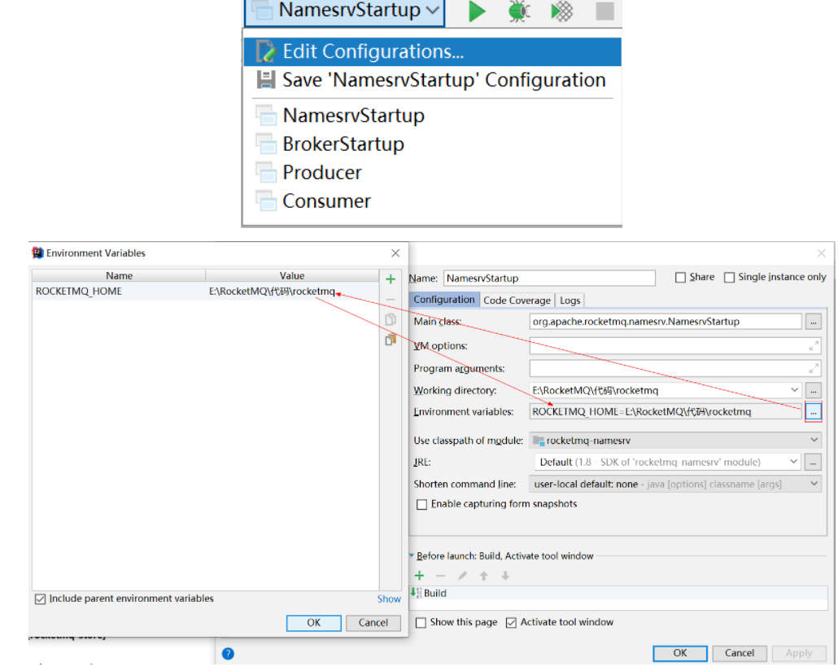Paste environment variables icon
838x667 pixels.
click(391, 339)
